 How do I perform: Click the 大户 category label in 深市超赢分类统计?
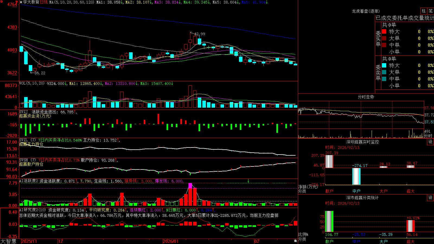click(x=383, y=241)
